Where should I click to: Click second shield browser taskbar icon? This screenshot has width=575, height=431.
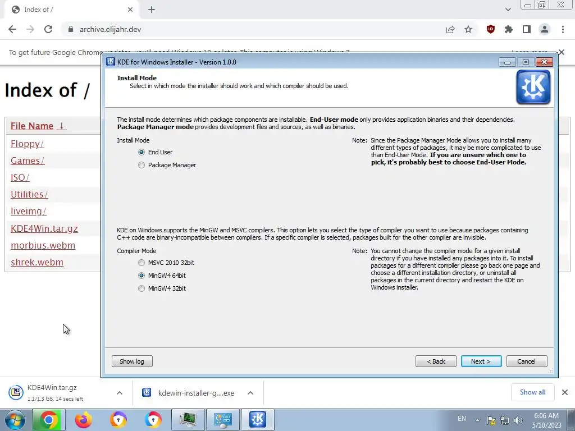click(x=153, y=420)
